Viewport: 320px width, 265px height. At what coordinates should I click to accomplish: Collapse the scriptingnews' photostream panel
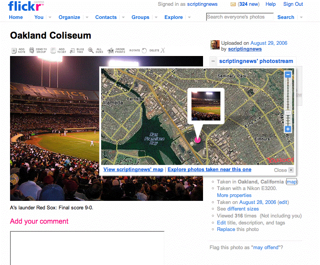[x=213, y=61]
